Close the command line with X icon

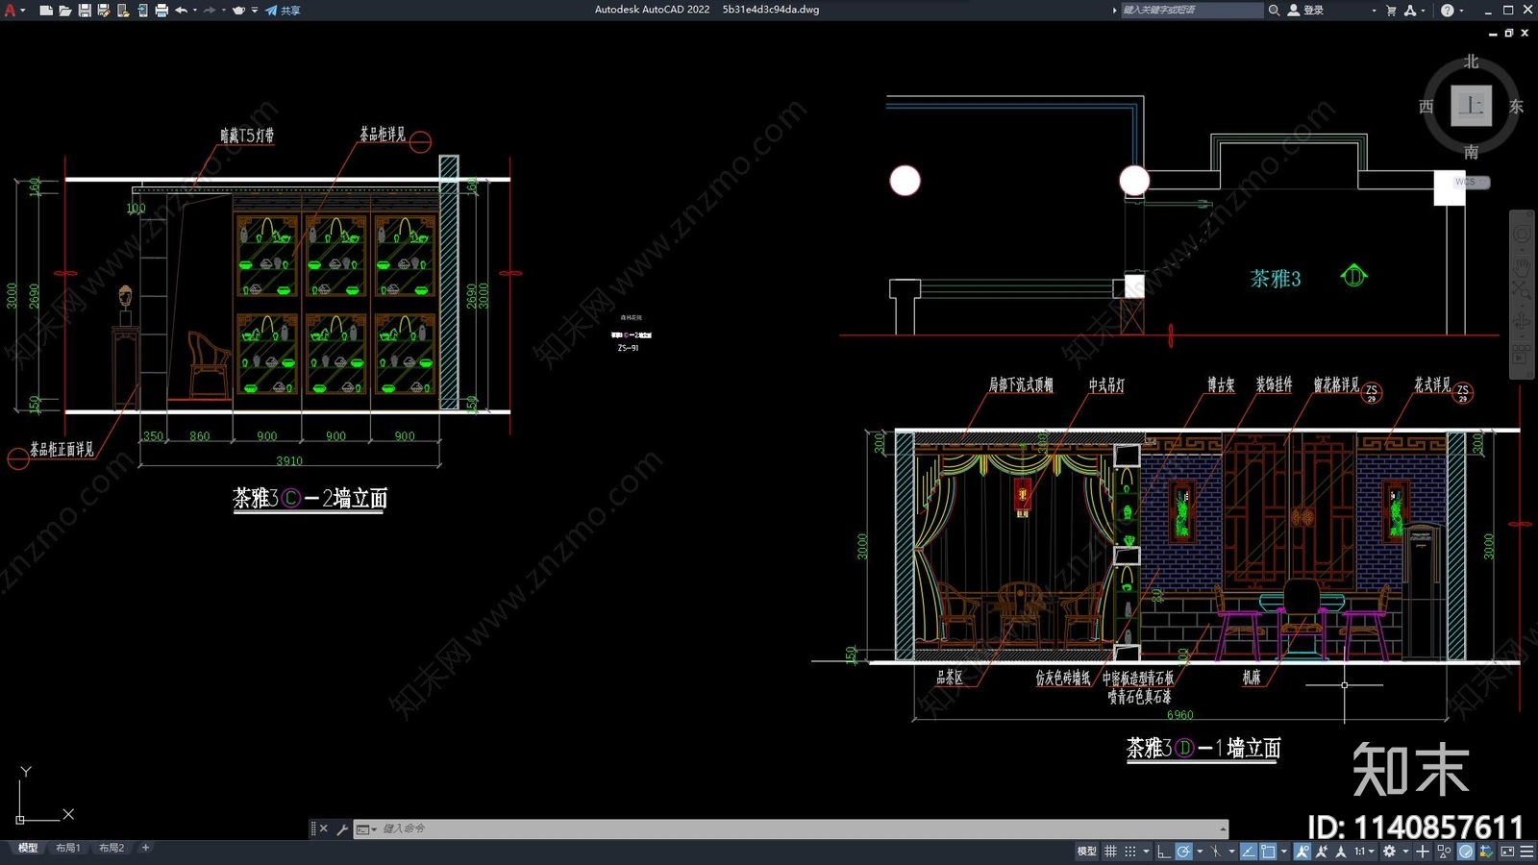click(324, 828)
